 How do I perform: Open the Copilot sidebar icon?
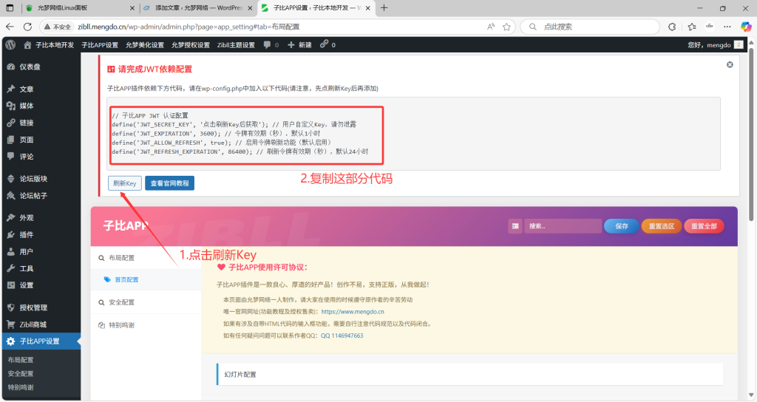click(x=746, y=27)
